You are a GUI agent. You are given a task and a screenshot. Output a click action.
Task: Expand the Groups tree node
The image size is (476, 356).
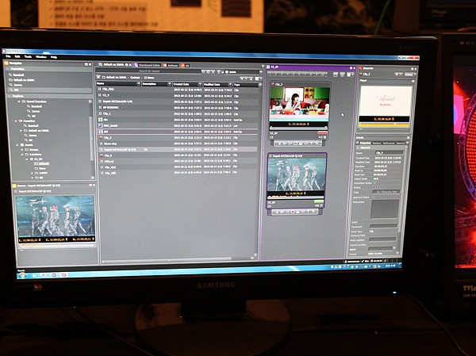tap(22, 150)
